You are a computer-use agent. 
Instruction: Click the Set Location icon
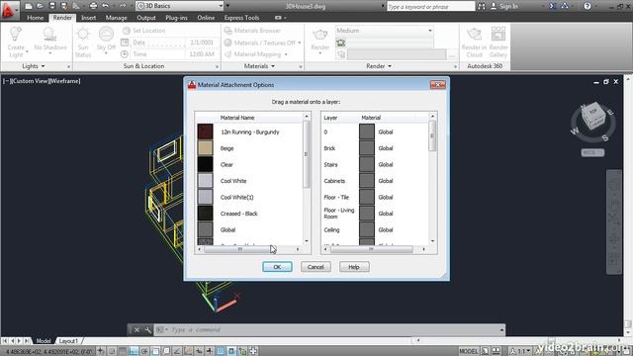click(127, 31)
